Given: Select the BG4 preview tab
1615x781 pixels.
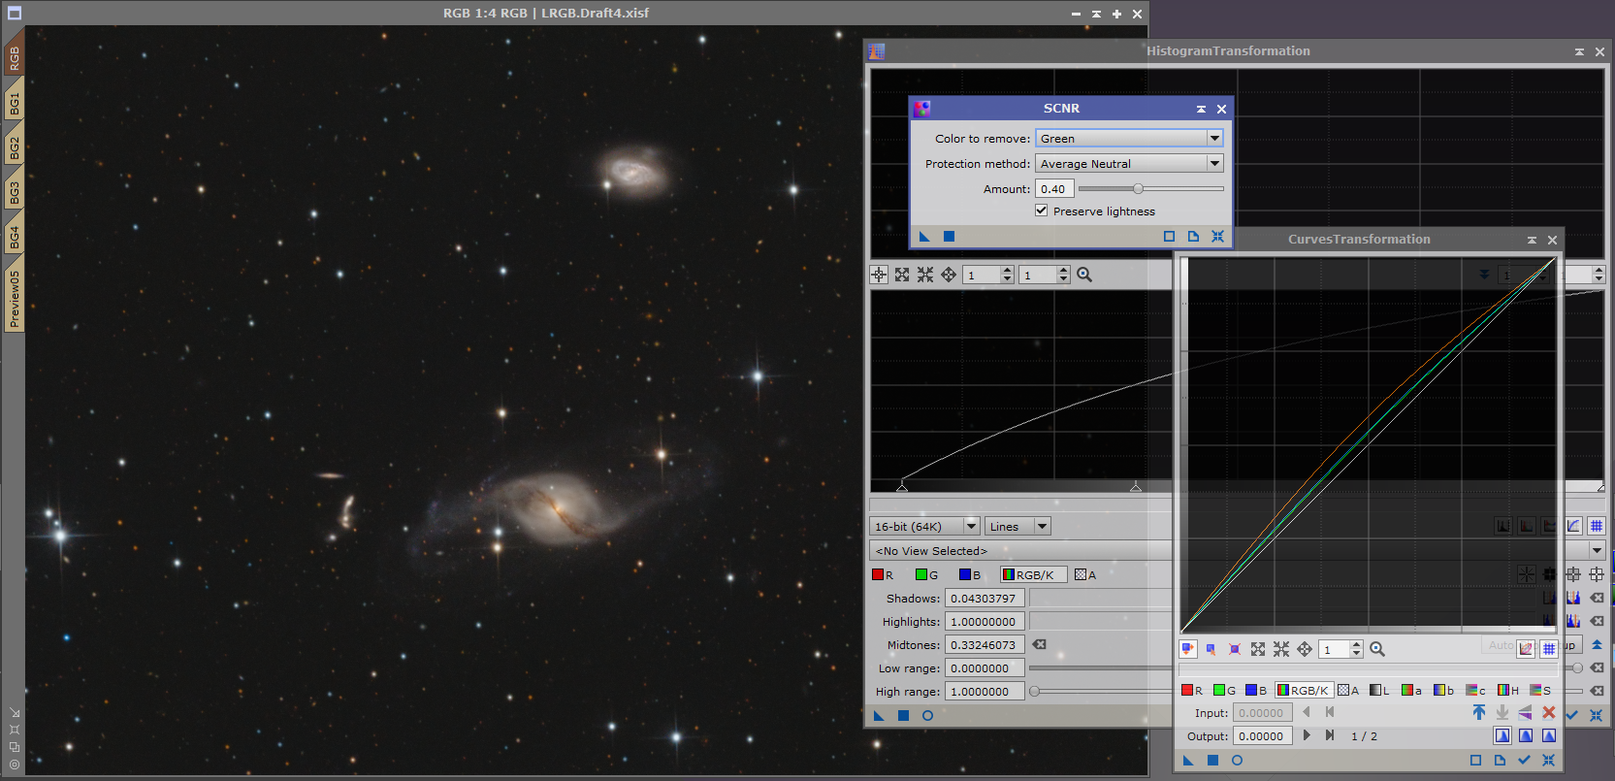Looking at the screenshot, I should tap(14, 237).
